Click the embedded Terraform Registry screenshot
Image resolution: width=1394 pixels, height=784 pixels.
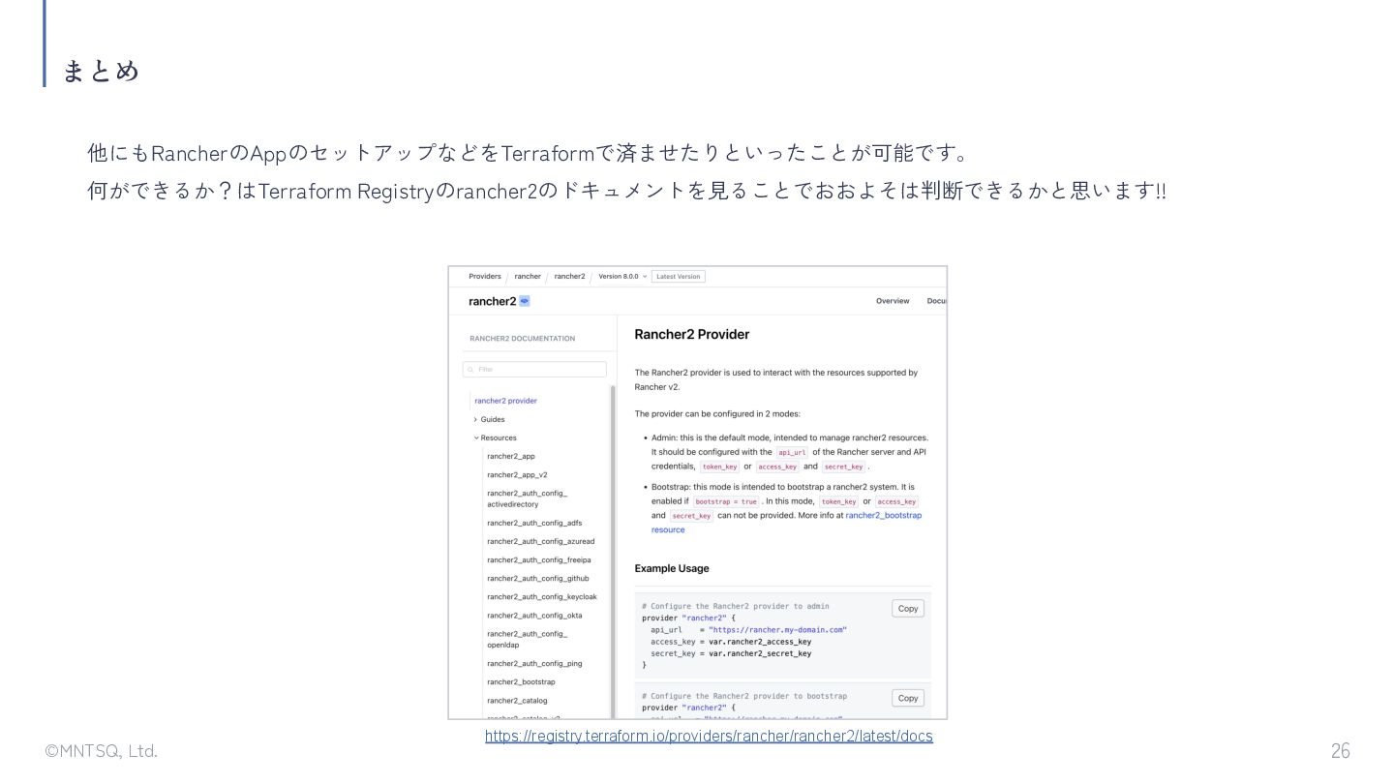click(697, 493)
